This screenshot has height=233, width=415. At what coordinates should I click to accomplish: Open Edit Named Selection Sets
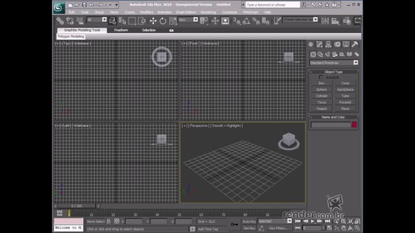click(x=277, y=21)
